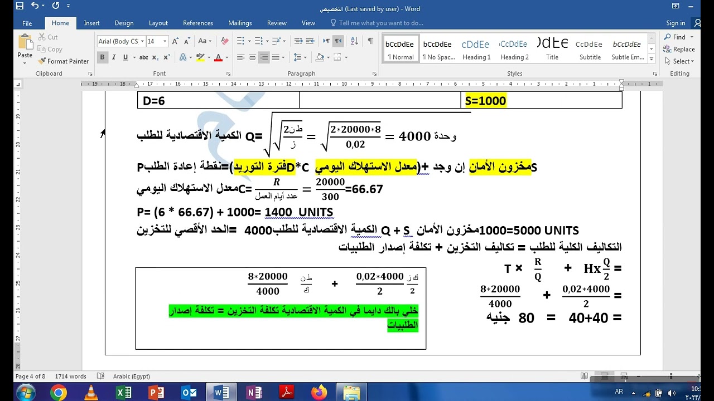Open Excel from the Windows taskbar
The height and width of the screenshot is (401, 714).
pos(123,393)
